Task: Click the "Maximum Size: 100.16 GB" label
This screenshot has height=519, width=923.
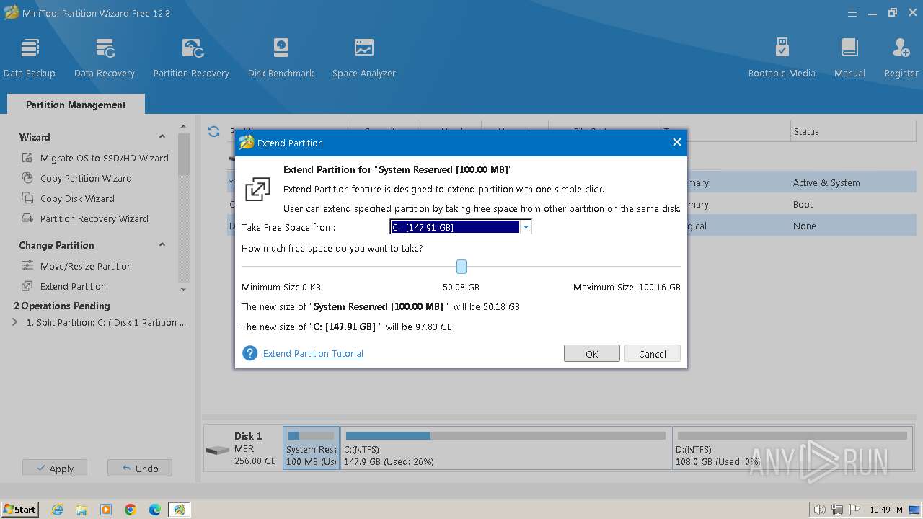Action: pos(627,287)
